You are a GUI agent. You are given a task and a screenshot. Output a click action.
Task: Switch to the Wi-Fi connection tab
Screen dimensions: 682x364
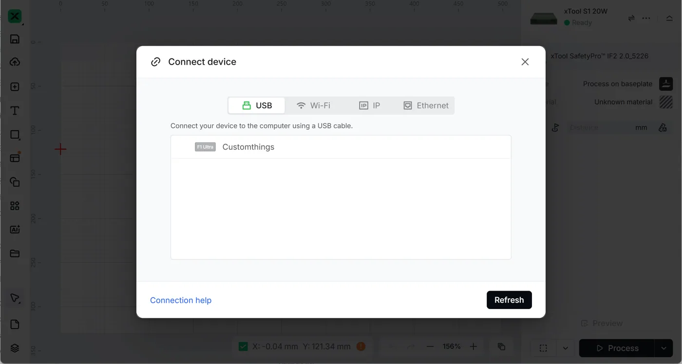314,105
